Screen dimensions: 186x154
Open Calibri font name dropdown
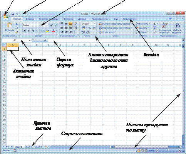tap(39, 25)
